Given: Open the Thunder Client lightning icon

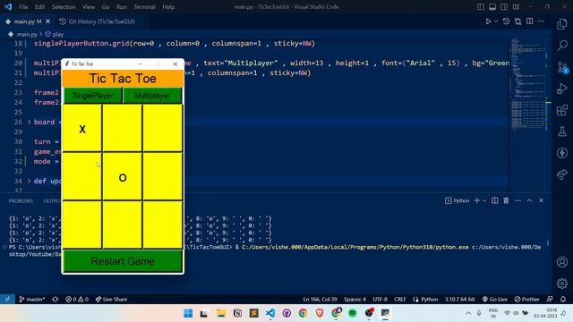Looking at the screenshot, I should tap(562, 153).
